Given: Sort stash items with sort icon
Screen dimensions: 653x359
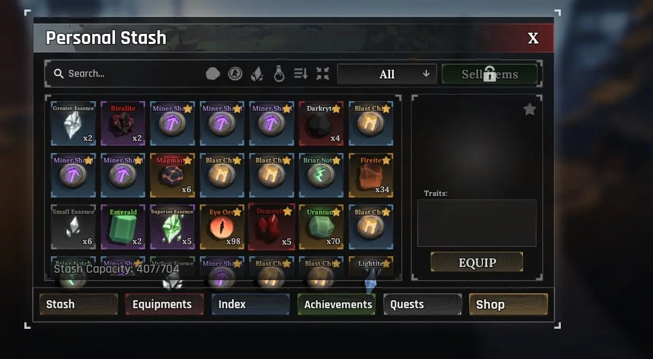Looking at the screenshot, I should tap(301, 74).
